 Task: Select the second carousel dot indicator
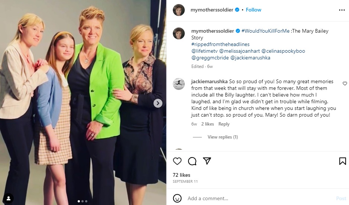coord(83,201)
